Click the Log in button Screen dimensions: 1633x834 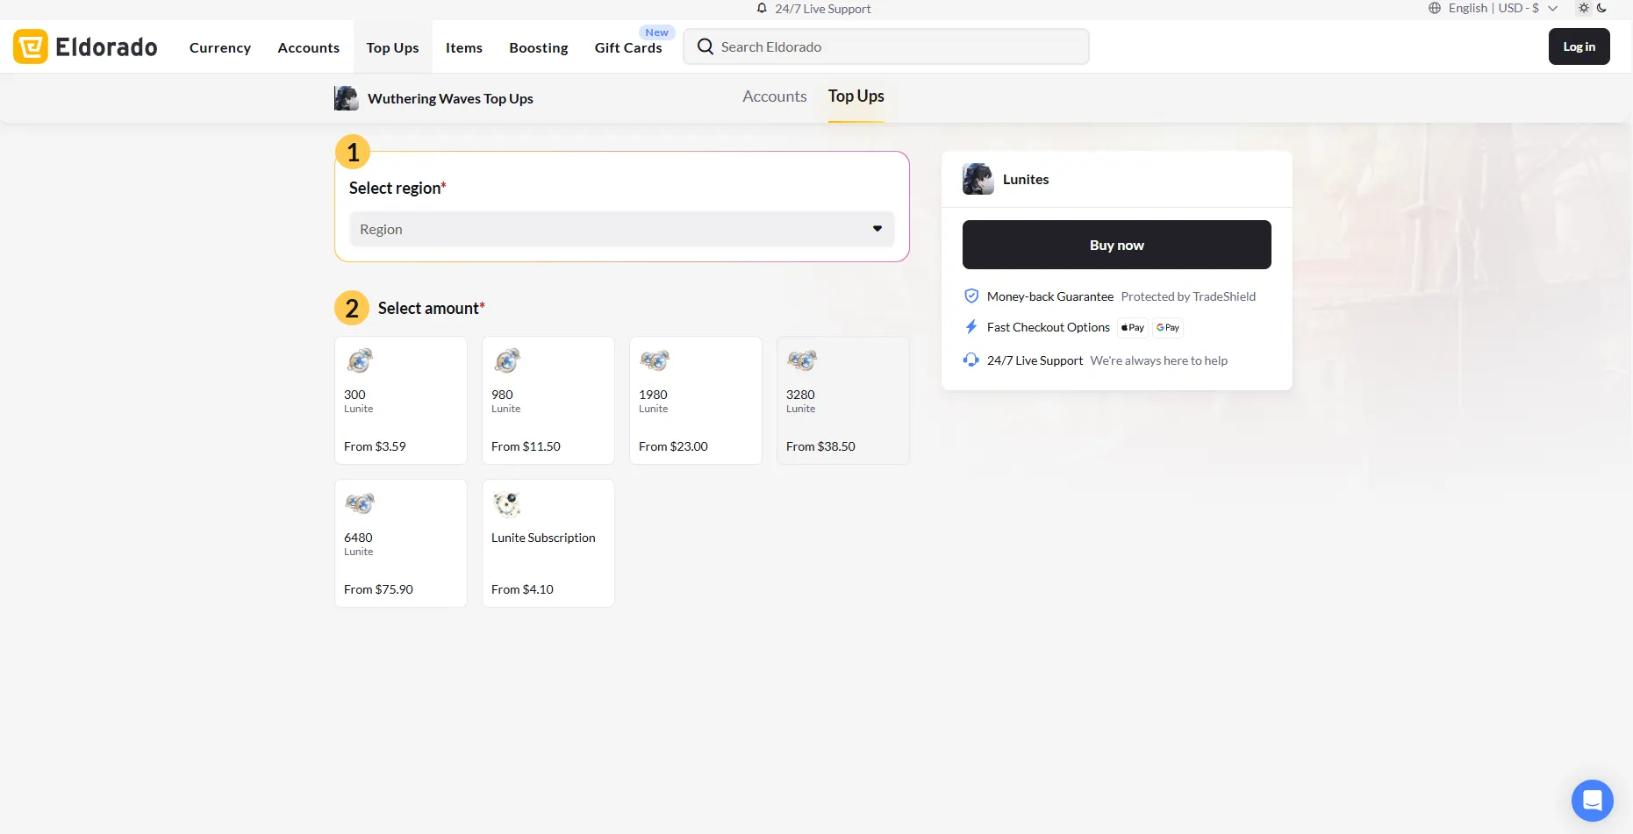coord(1579,46)
